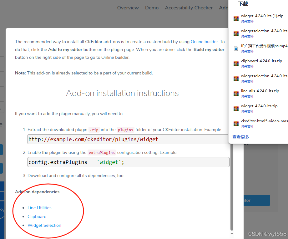Open file link under widget_4.24.0-lts.zip
288x239 pixels.
[x=247, y=112]
